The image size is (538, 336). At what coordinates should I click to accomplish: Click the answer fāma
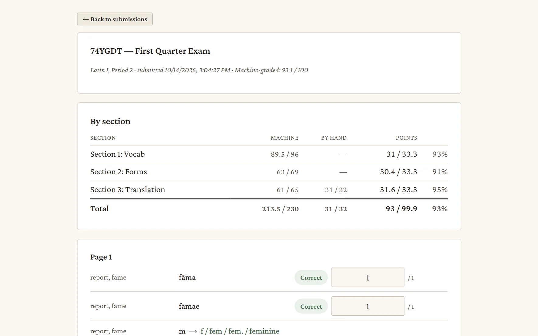(187, 277)
